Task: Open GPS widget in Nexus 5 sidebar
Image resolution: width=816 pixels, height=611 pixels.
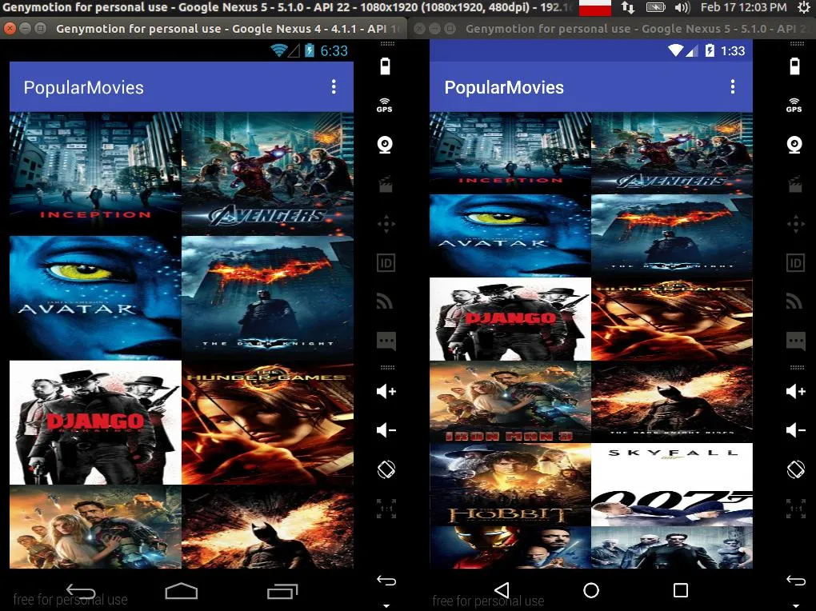Action: [x=794, y=105]
